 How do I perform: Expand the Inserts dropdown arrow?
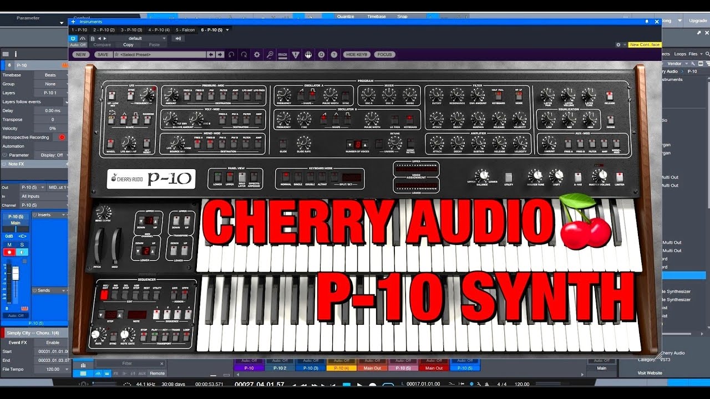64,214
